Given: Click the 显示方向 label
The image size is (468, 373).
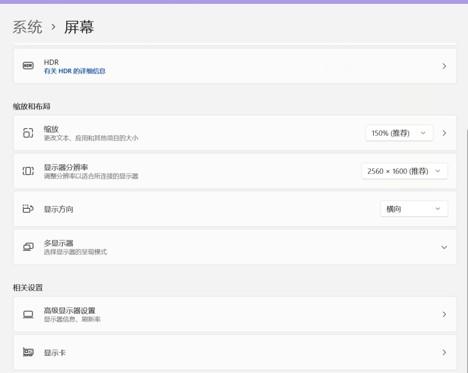Looking at the screenshot, I should (58, 209).
